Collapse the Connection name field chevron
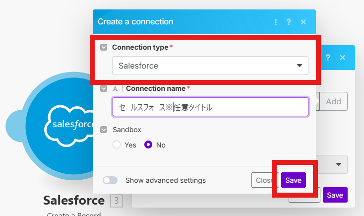 tap(104, 88)
